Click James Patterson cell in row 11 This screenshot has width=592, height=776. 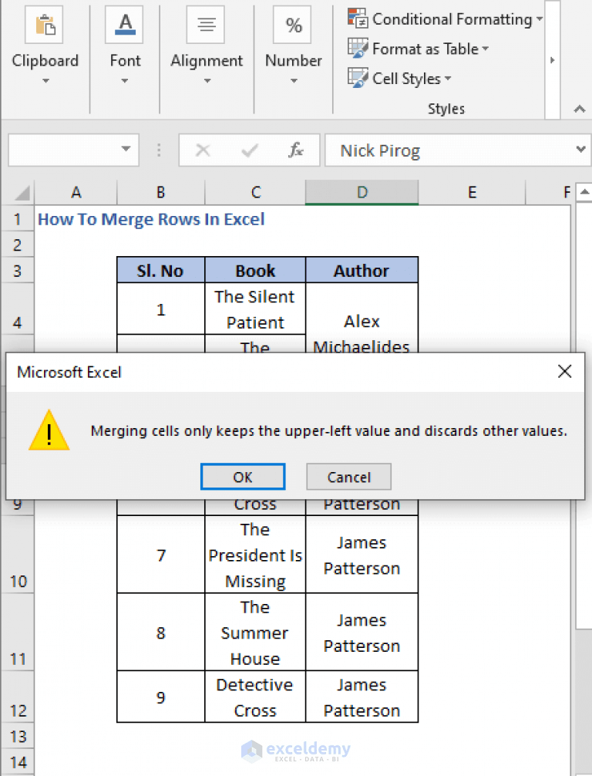pyautogui.click(x=362, y=633)
